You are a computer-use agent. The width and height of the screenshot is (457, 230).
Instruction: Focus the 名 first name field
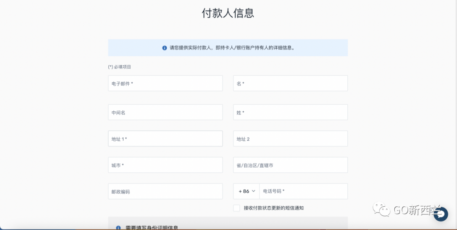290,83
